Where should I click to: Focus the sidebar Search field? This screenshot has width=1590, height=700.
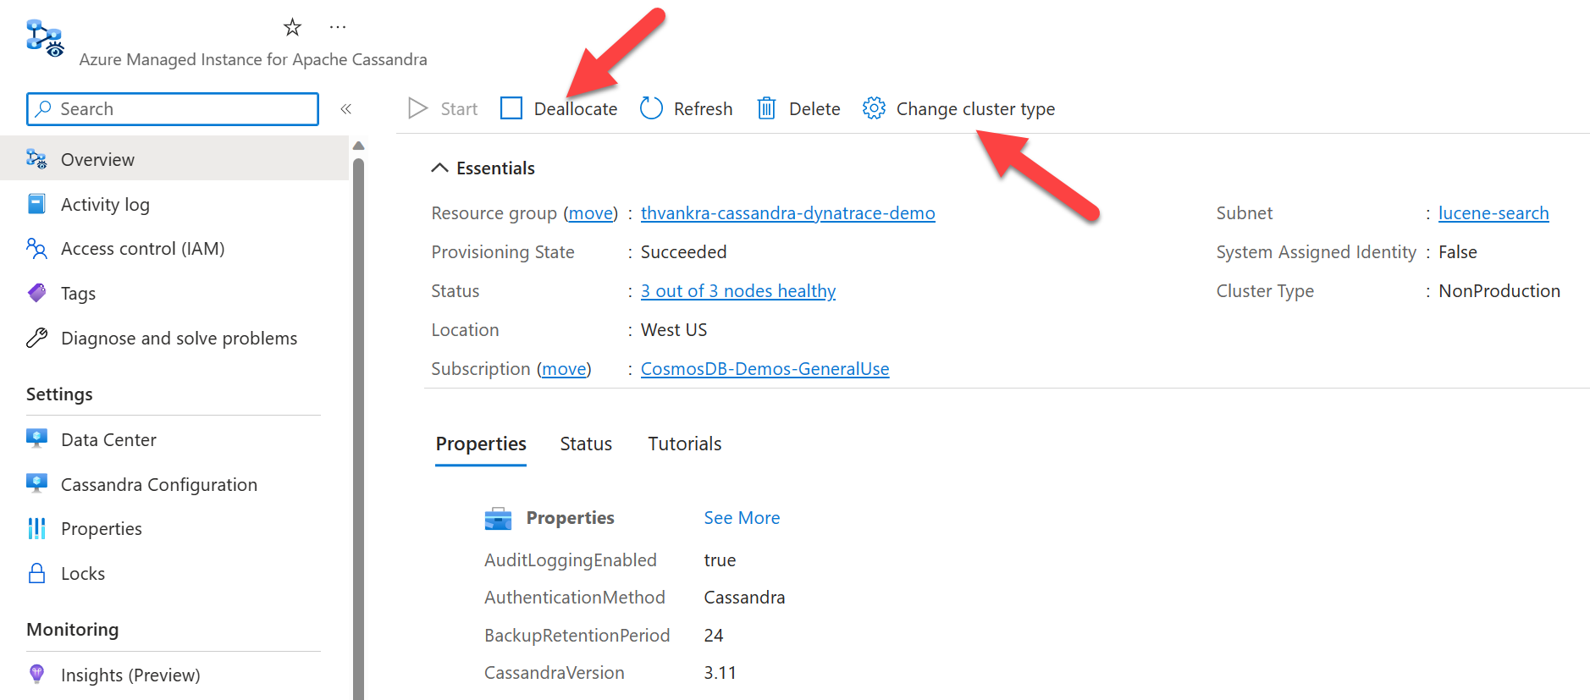[x=173, y=108]
